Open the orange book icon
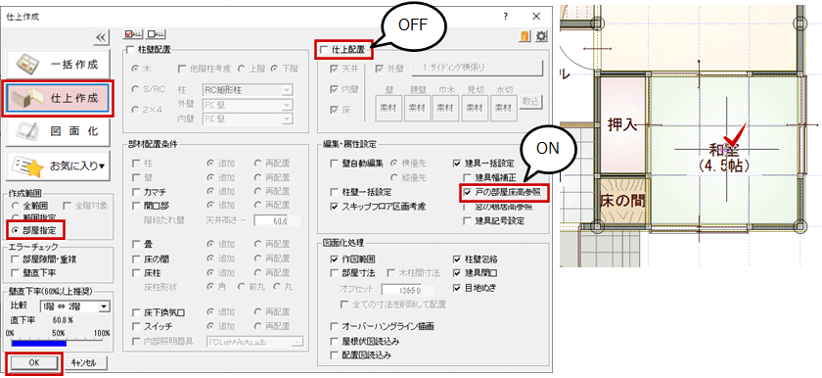Viewport: 822px width, 378px height. (525, 35)
